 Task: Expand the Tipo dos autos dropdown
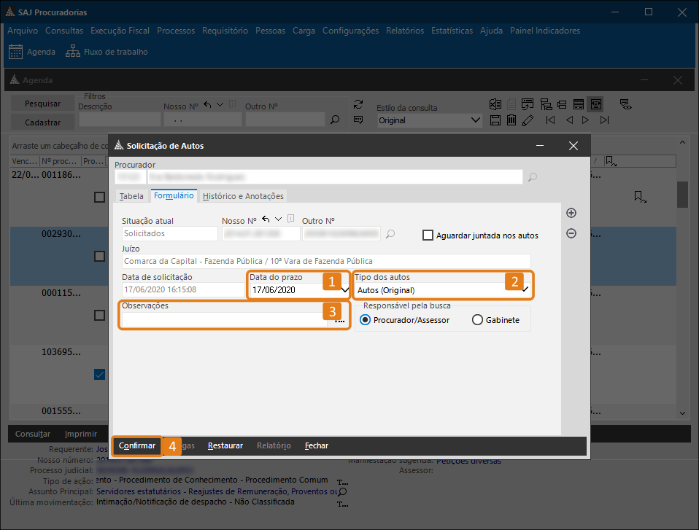pyautogui.click(x=525, y=290)
